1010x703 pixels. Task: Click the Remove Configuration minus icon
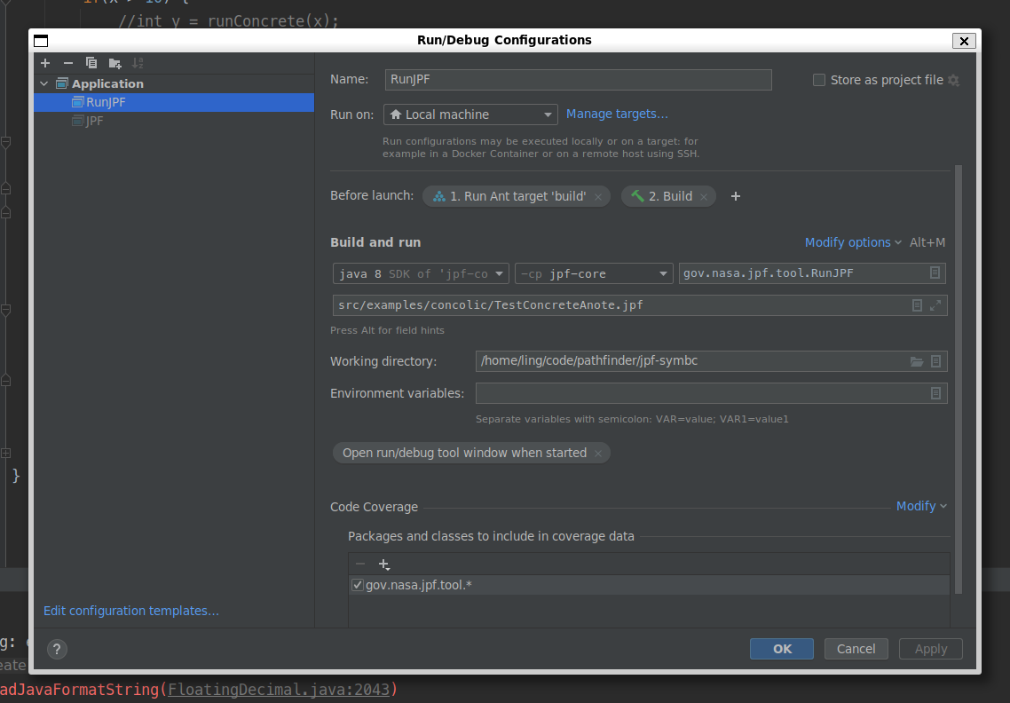(x=68, y=63)
